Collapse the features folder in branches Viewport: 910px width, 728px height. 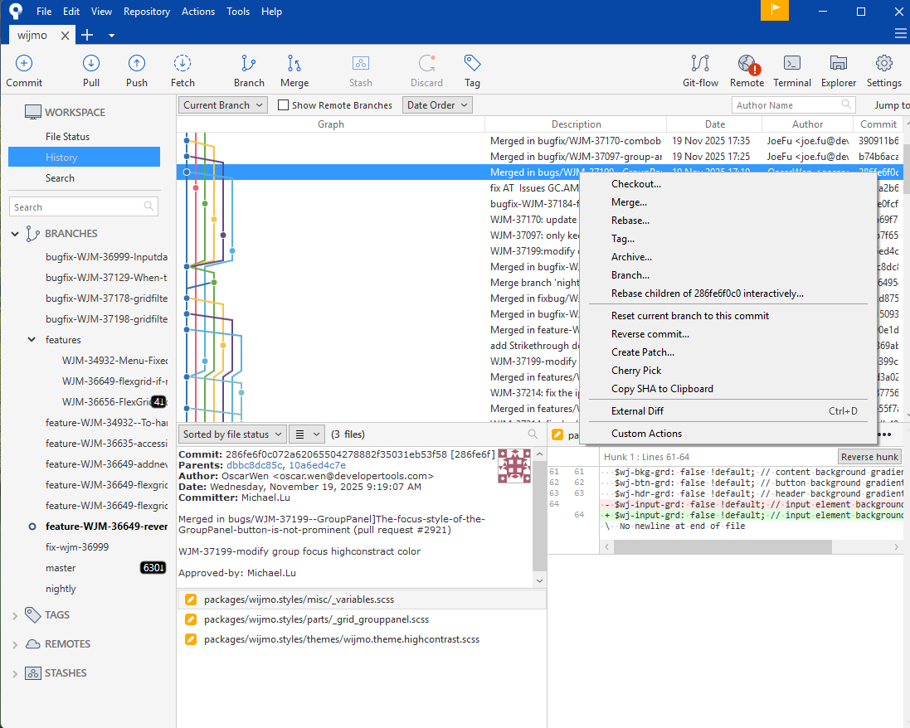pyautogui.click(x=32, y=339)
